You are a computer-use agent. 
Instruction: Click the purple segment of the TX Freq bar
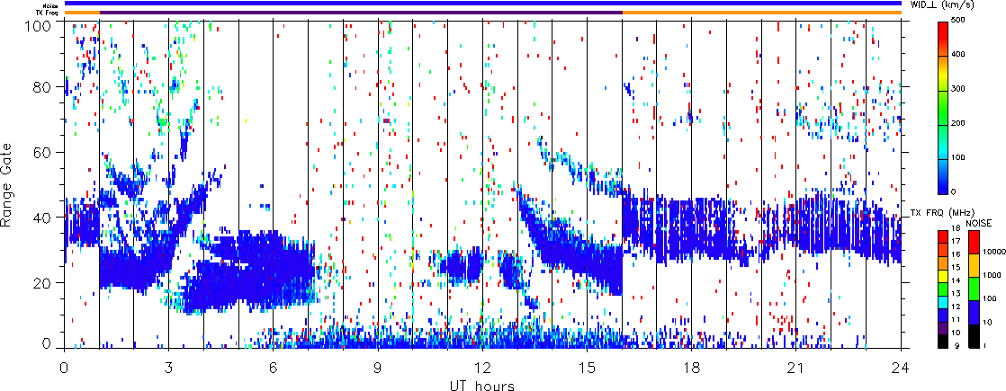coord(361,13)
